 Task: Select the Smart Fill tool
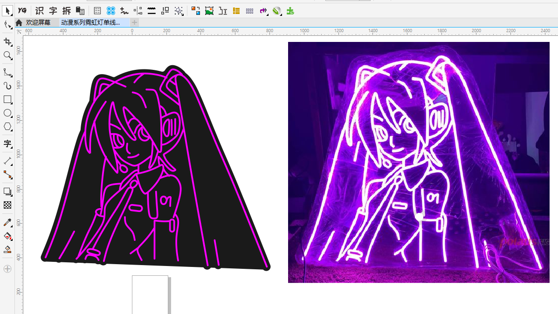pyautogui.click(x=7, y=249)
